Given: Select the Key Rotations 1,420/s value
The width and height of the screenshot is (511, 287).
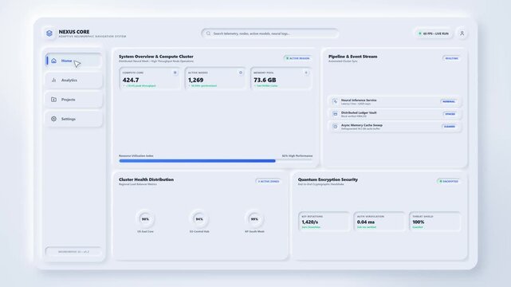Looking at the screenshot, I should [x=309, y=222].
